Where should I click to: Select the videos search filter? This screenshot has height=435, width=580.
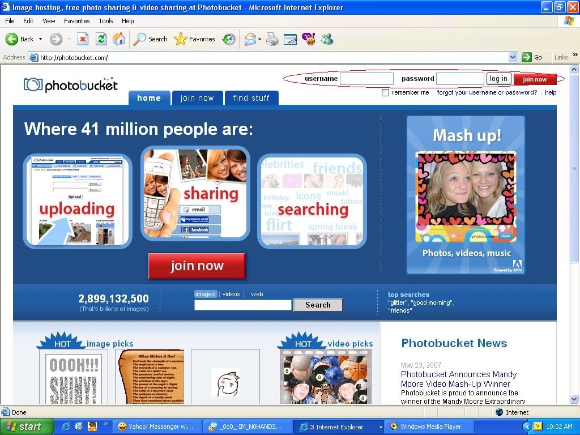click(x=231, y=294)
